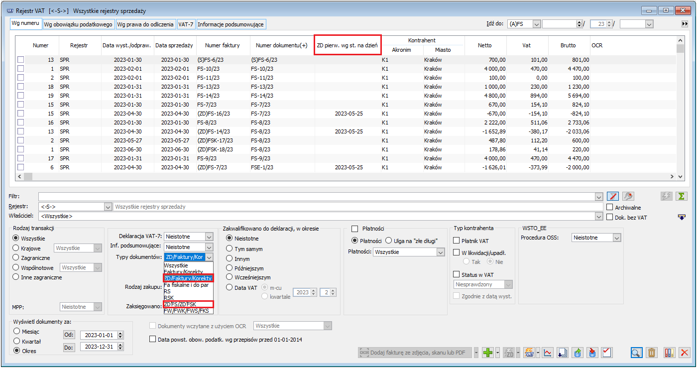
Task: Click the red X close-window icon in toolbar
Action: [685, 353]
